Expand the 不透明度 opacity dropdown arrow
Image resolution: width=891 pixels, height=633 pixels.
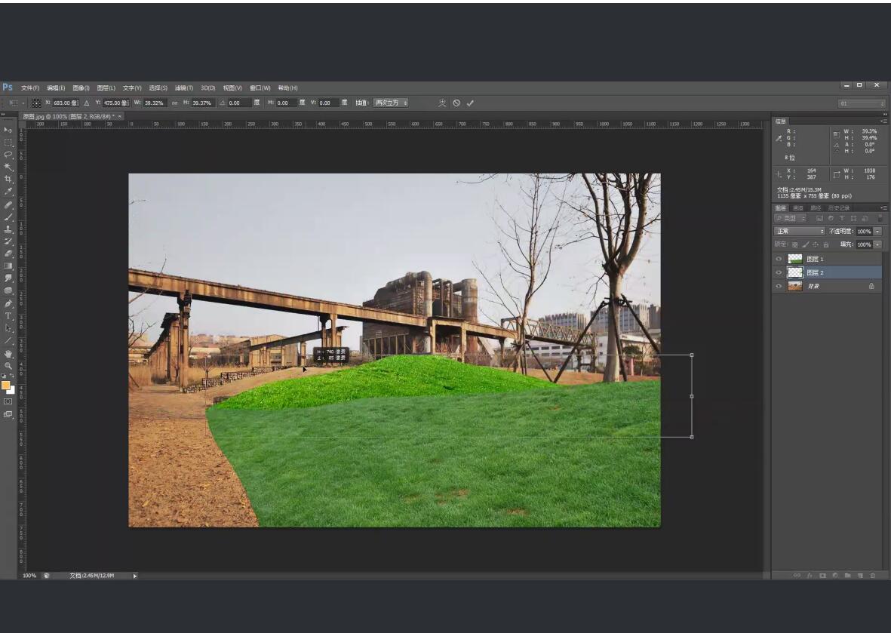point(877,231)
